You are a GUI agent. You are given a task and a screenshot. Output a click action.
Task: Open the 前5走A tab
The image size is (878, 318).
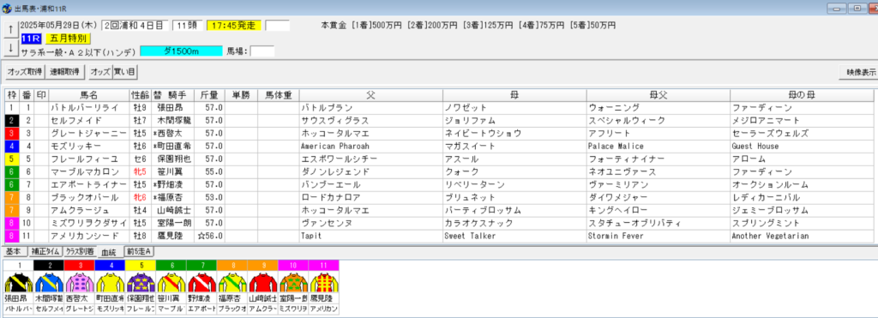point(140,252)
